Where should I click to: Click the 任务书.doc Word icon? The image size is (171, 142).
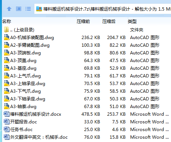(7, 129)
